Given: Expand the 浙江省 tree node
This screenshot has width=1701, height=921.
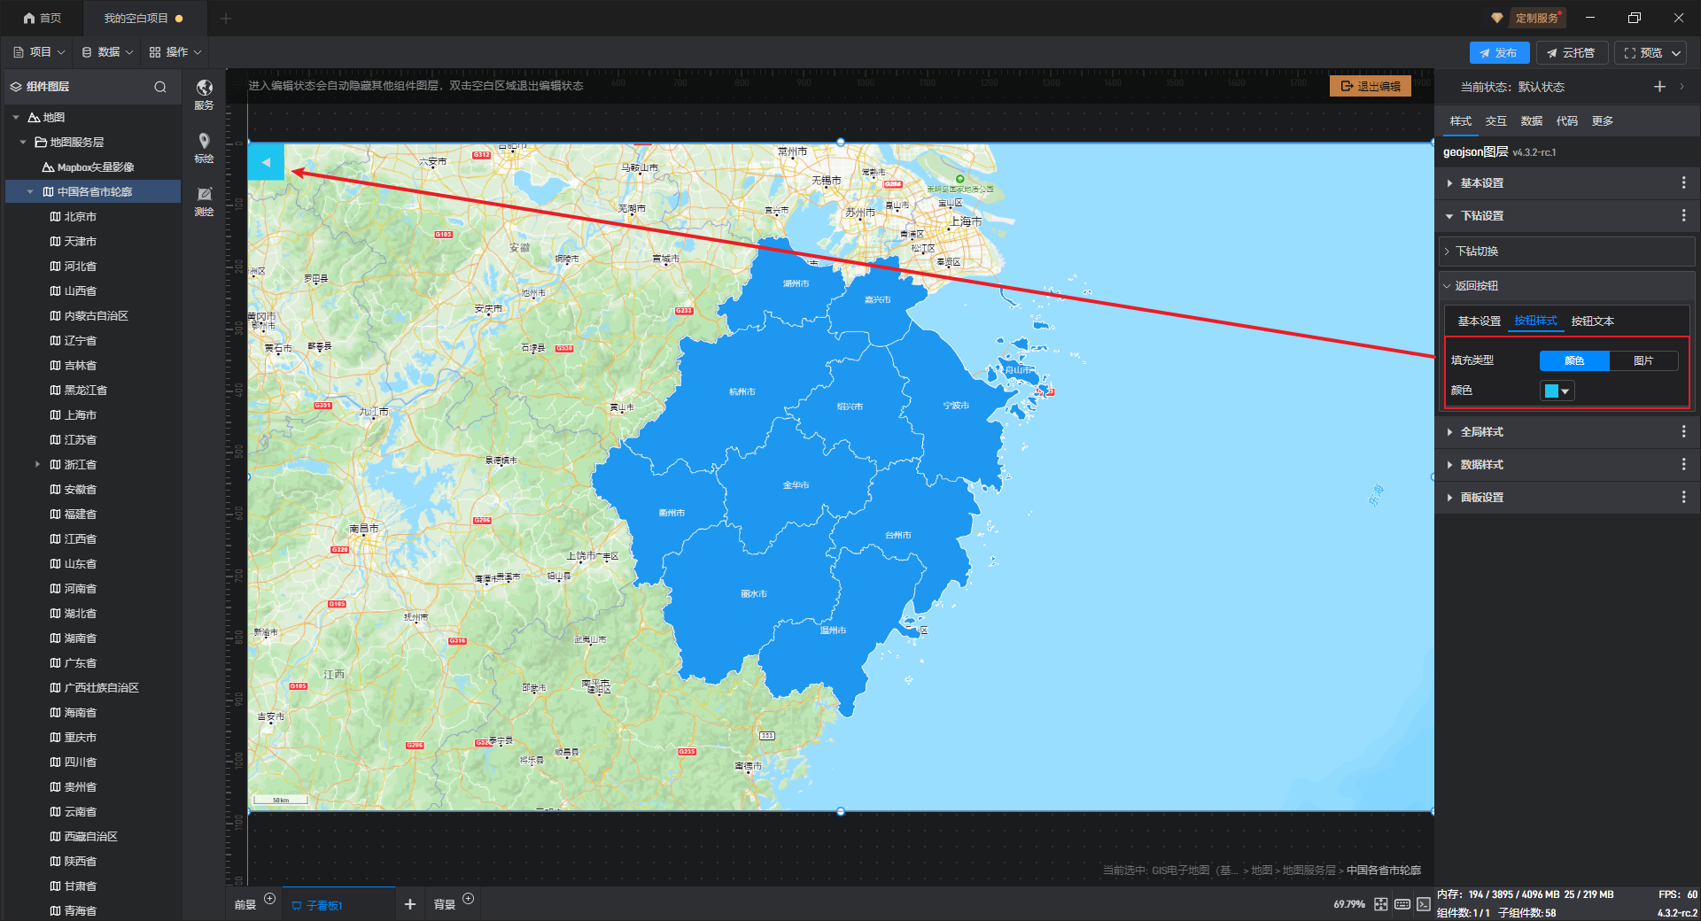Looking at the screenshot, I should [37, 464].
